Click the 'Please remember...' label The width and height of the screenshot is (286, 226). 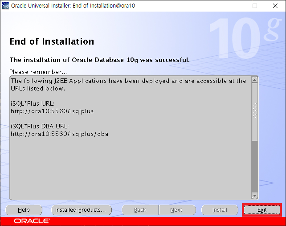(38, 72)
